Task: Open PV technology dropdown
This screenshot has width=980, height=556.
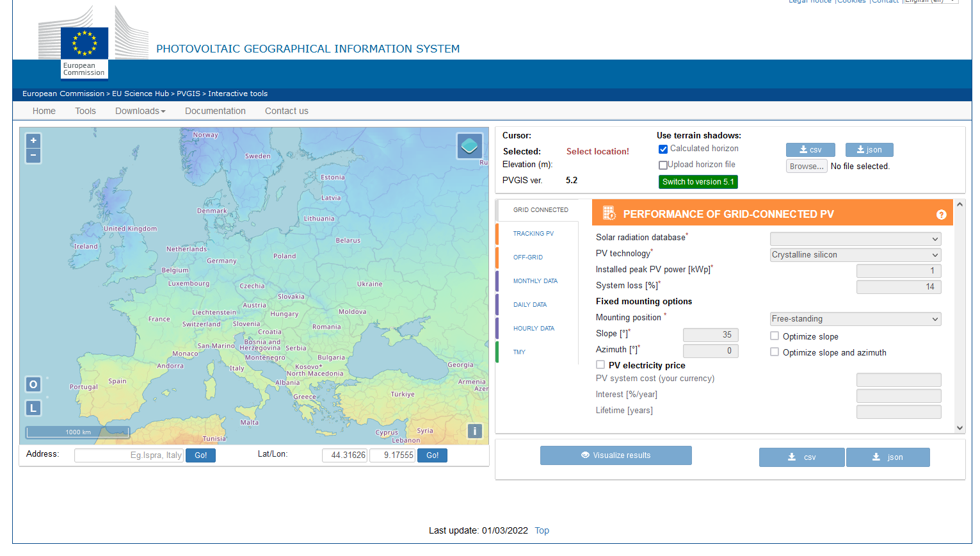Action: coord(856,255)
